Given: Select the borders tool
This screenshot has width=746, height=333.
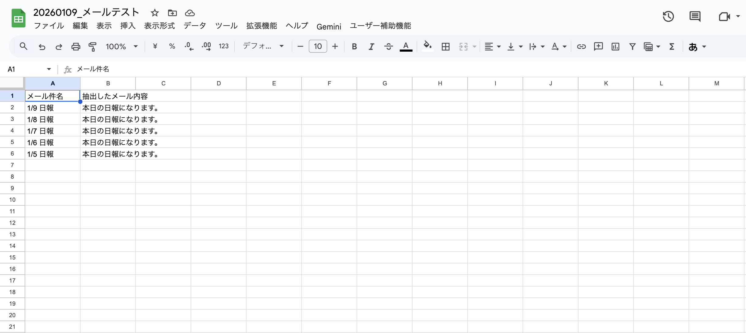Looking at the screenshot, I should click(x=445, y=46).
